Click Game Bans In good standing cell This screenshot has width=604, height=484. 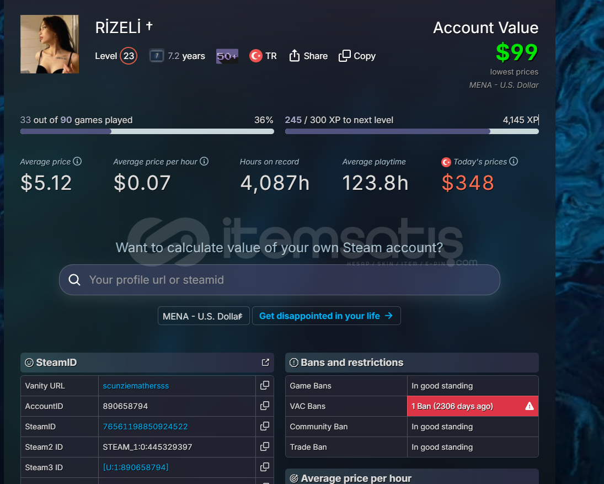click(473, 386)
